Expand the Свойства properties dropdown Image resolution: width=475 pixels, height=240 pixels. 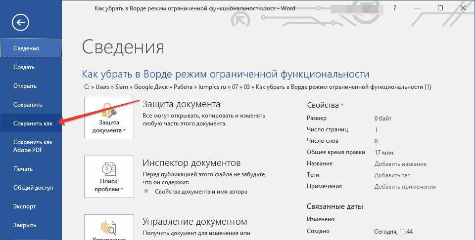click(x=326, y=105)
